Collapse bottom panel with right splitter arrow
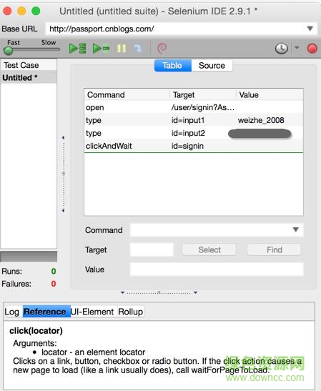Viewport: 321px width, 391px height. point(196,292)
